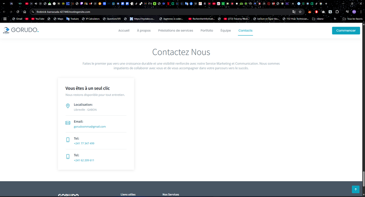Click the translate page icon in address bar
Image resolution: width=365 pixels, height=197 pixels.
click(x=294, y=12)
